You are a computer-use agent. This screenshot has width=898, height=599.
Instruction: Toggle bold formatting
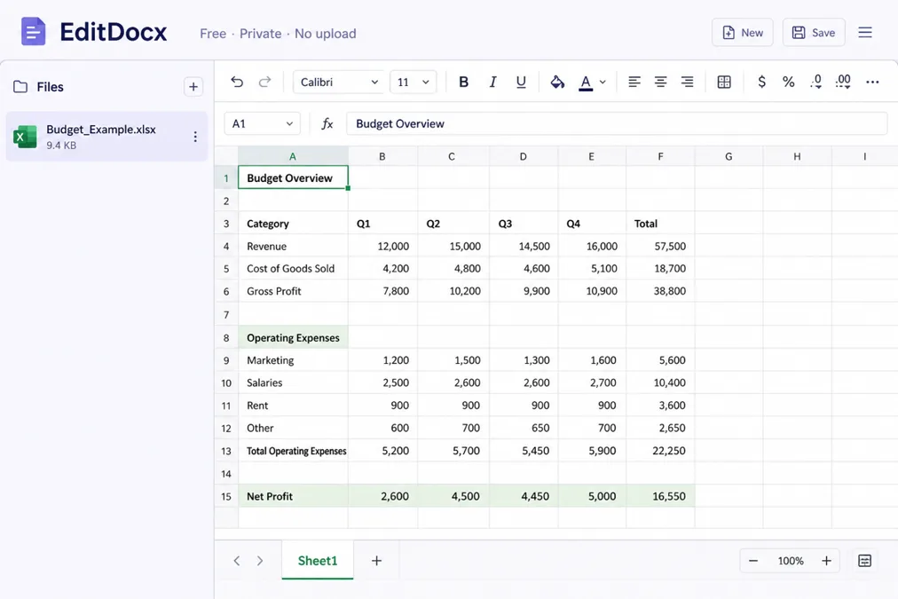464,82
